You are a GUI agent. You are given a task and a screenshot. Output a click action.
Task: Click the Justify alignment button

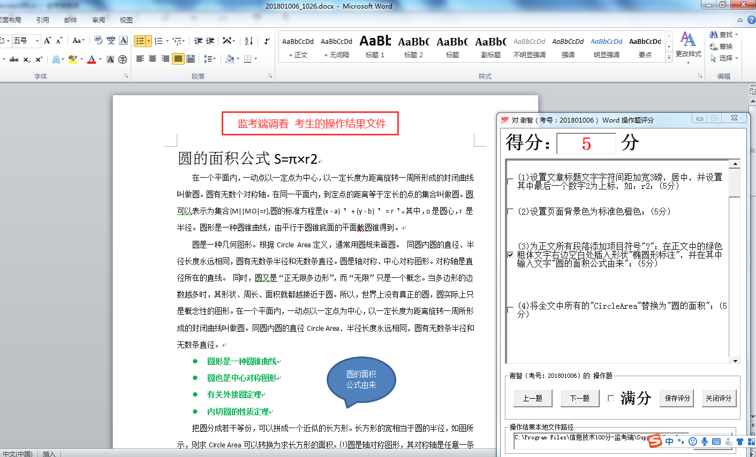pyautogui.click(x=178, y=59)
